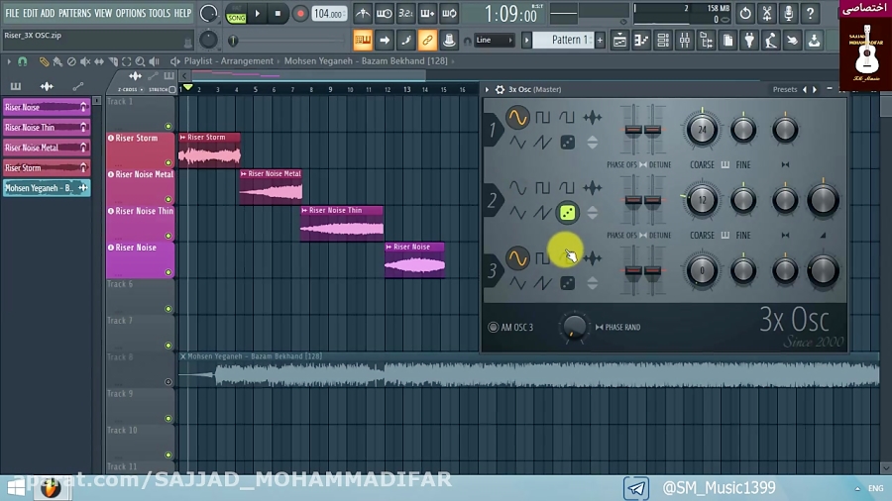Expand the 3x Osc plugin options arrow

coord(488,89)
